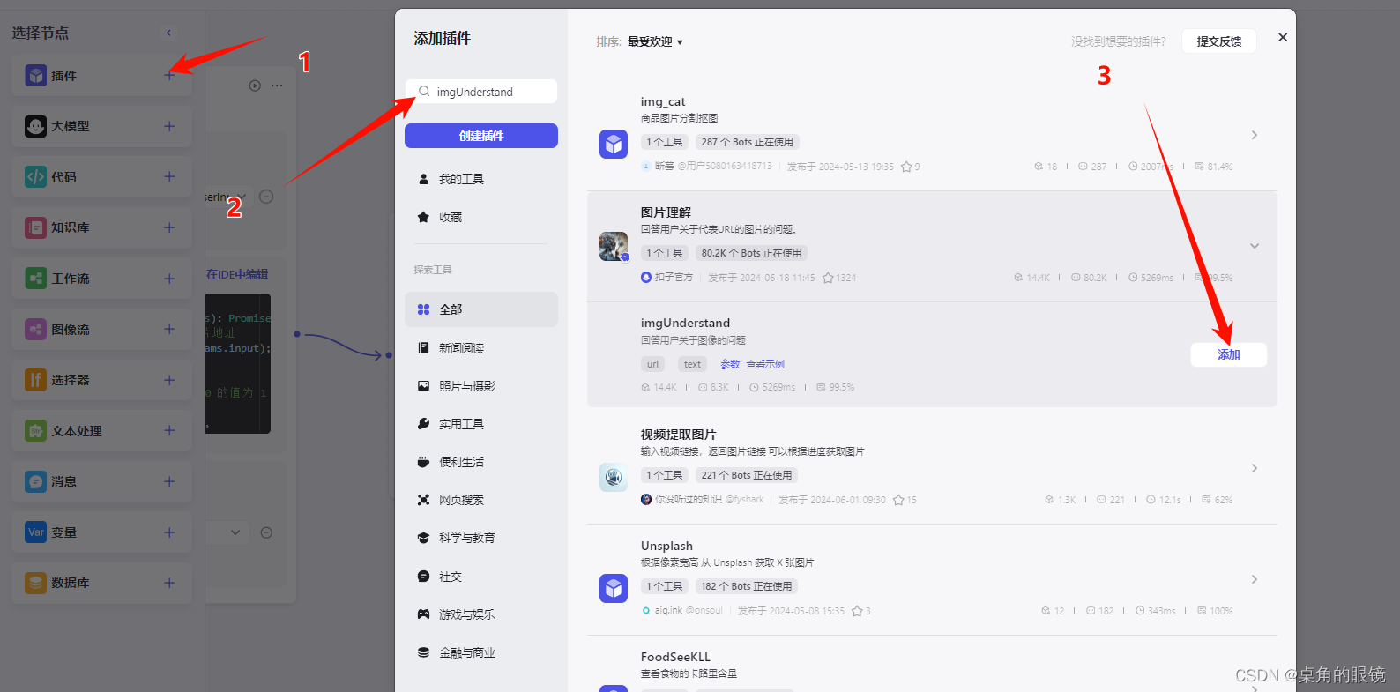This screenshot has height=692, width=1400.
Task: Click the 在IDE中编辑 link on canvas
Action: click(x=237, y=274)
